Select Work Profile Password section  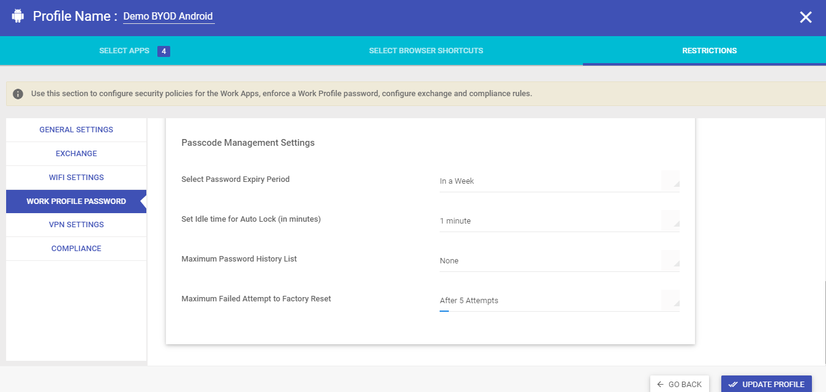coord(77,202)
